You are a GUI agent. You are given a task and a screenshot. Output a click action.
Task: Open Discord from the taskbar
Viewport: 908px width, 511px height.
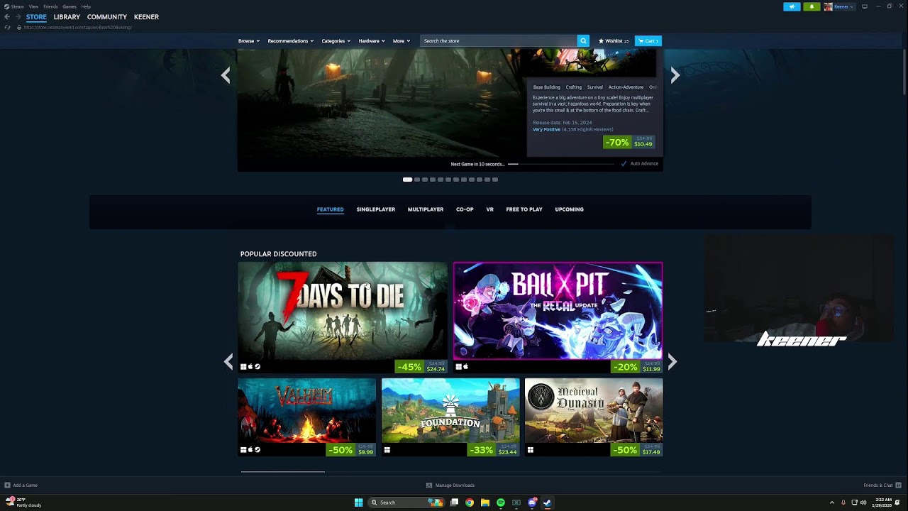(532, 502)
